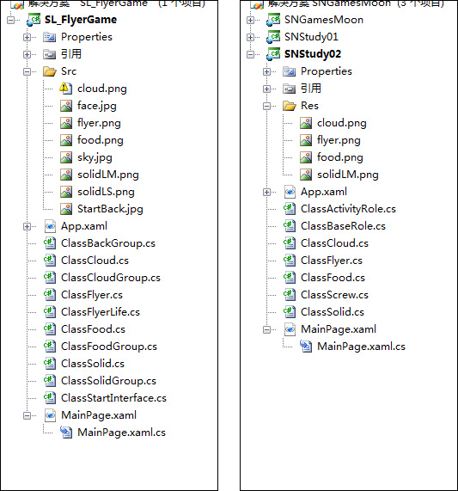Select solidLM.png in the Res folder

pyautogui.click(x=347, y=175)
